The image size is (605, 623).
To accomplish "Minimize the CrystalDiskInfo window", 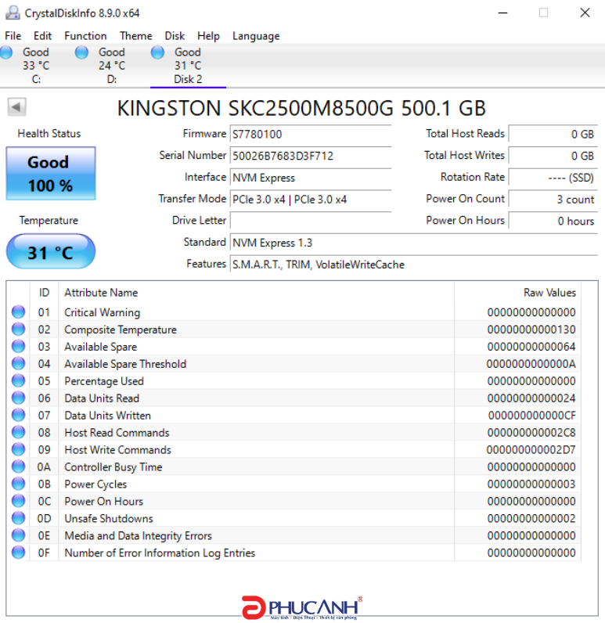I will pos(503,13).
